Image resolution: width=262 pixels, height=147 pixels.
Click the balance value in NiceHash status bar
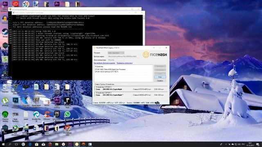point(137,103)
